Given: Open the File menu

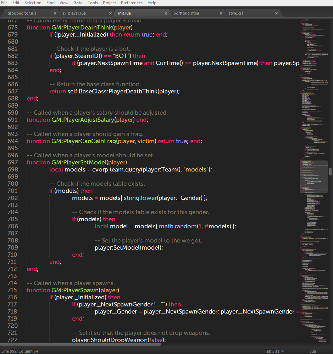Looking at the screenshot, I should [x=4, y=3].
